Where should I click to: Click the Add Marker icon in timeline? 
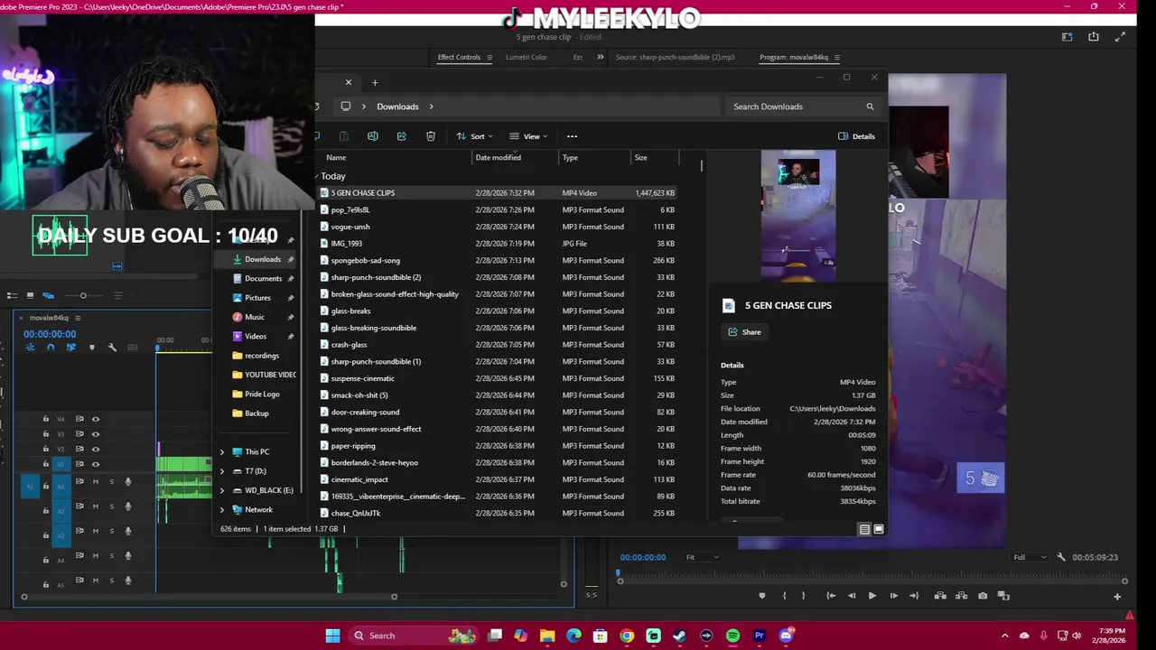pos(91,348)
